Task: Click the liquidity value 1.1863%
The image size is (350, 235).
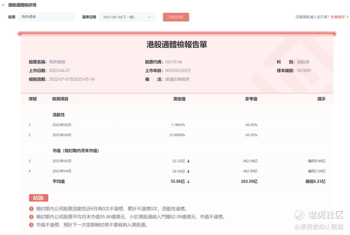Action: [178, 125]
